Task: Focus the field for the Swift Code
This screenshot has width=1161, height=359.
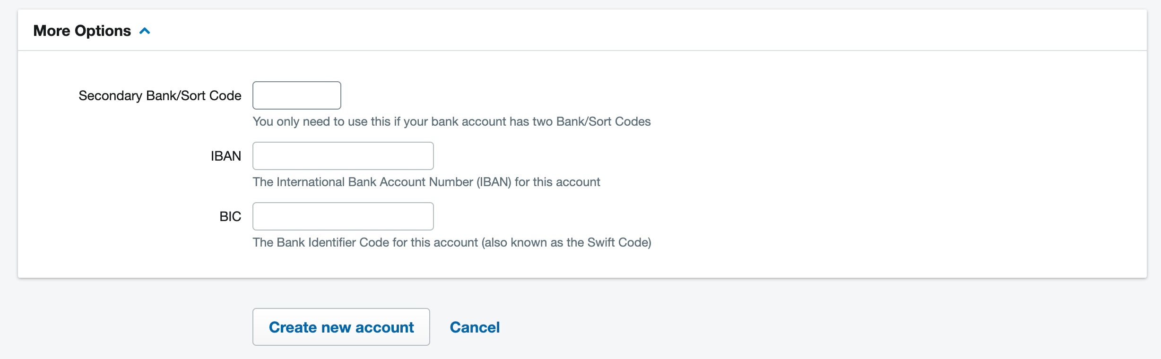Action: tap(343, 216)
